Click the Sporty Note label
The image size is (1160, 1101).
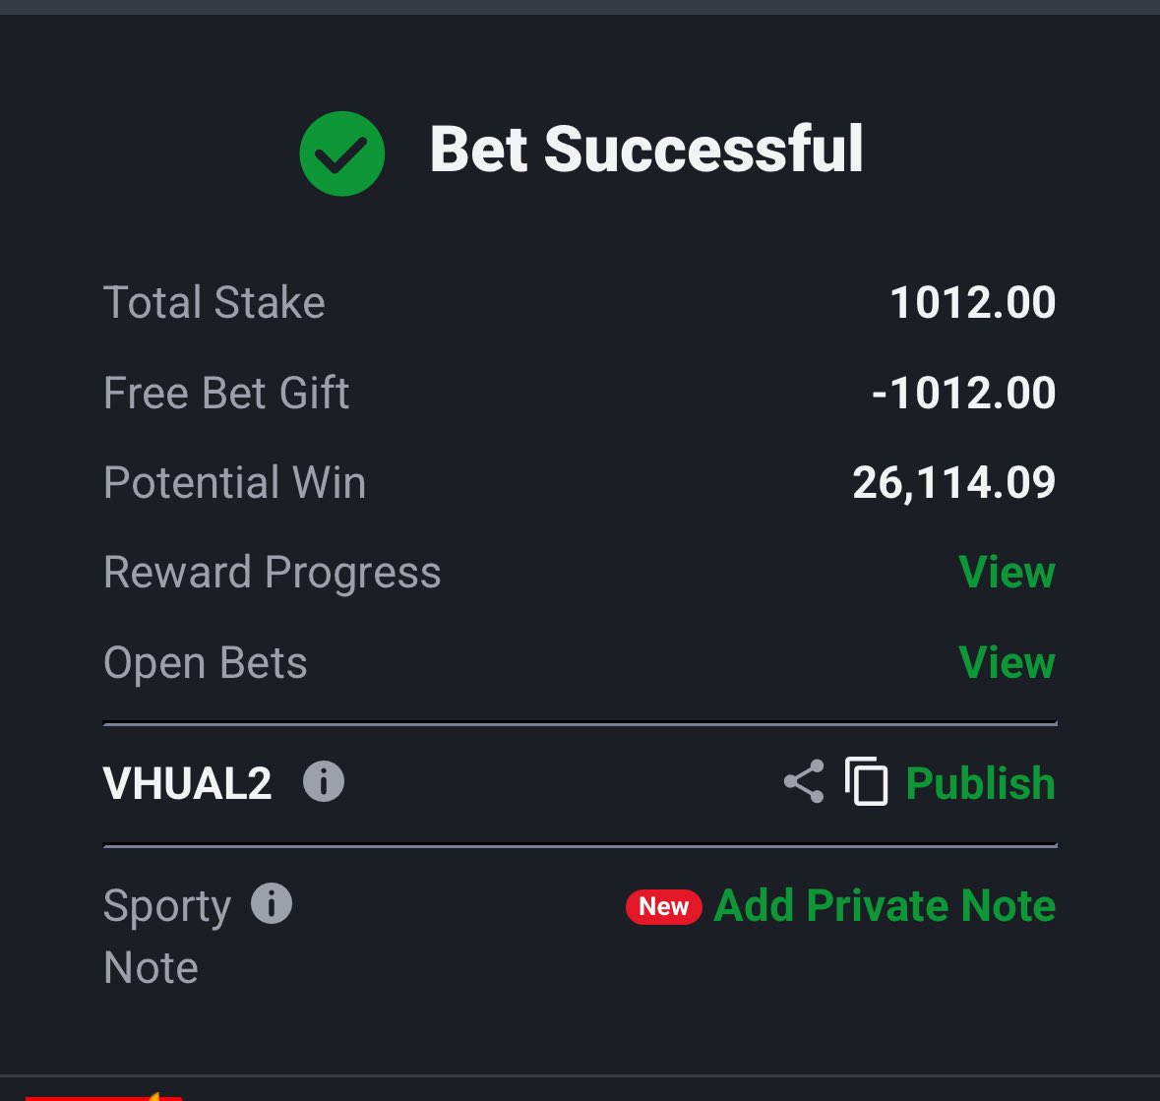167,936
